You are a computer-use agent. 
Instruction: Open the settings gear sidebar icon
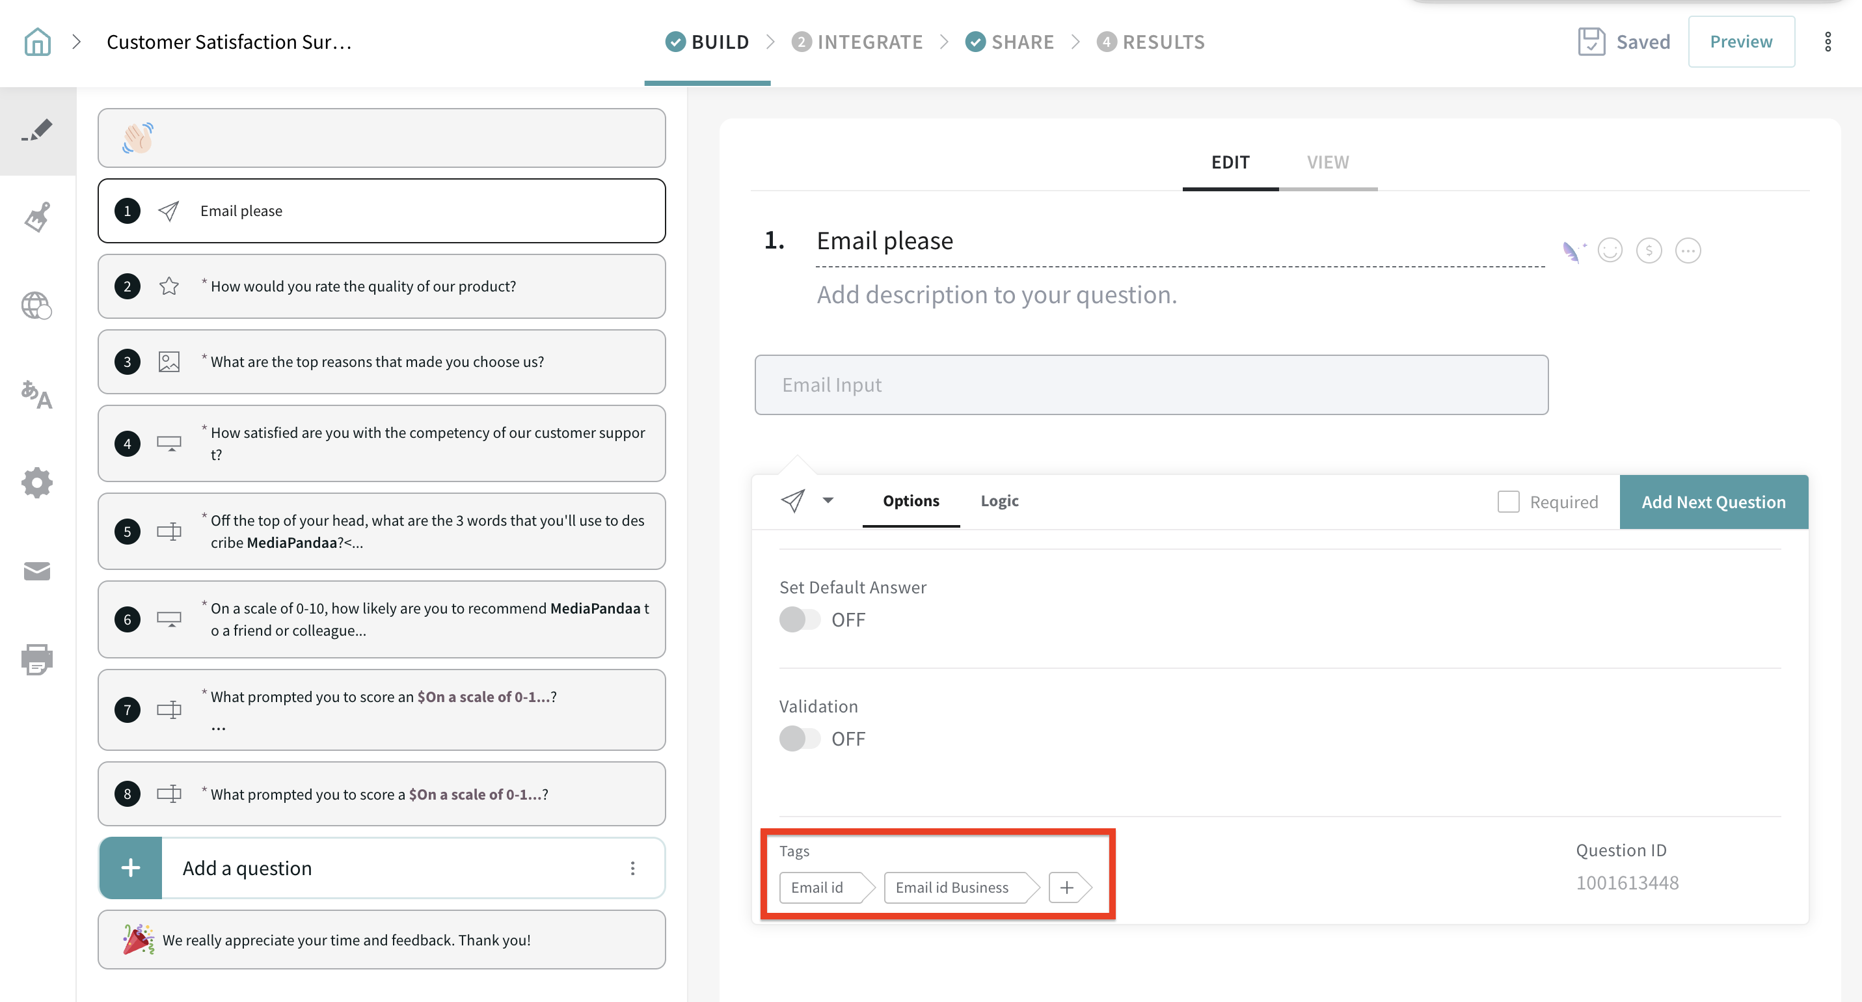point(37,482)
